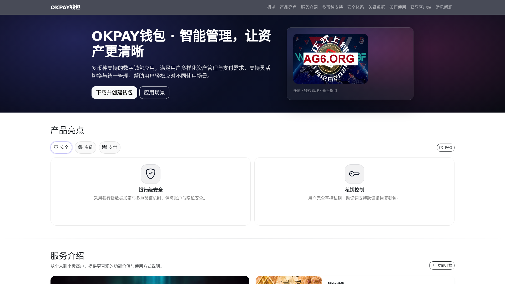Click the QR code icon in 支付 tab
The height and width of the screenshot is (284, 505).
[104, 148]
